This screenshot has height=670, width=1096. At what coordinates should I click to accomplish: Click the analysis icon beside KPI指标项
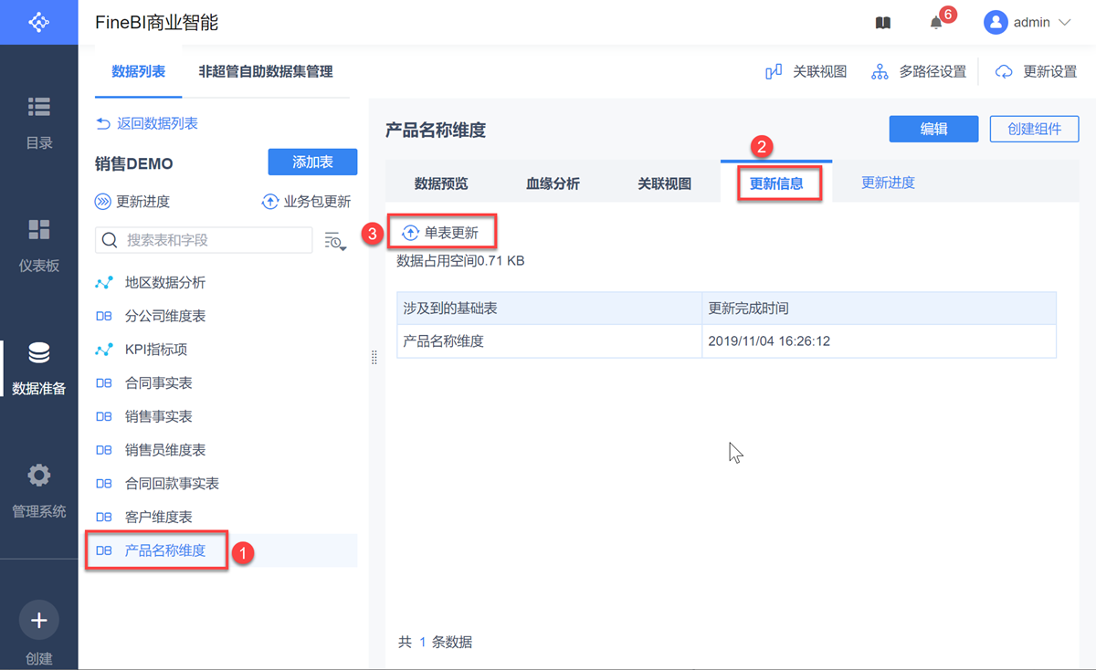click(104, 350)
